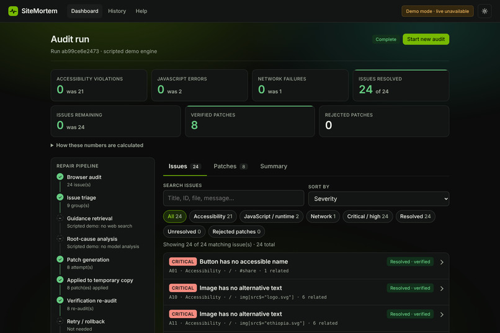Select the All 24 filter chip
The width and height of the screenshot is (500, 333).
coord(175,216)
